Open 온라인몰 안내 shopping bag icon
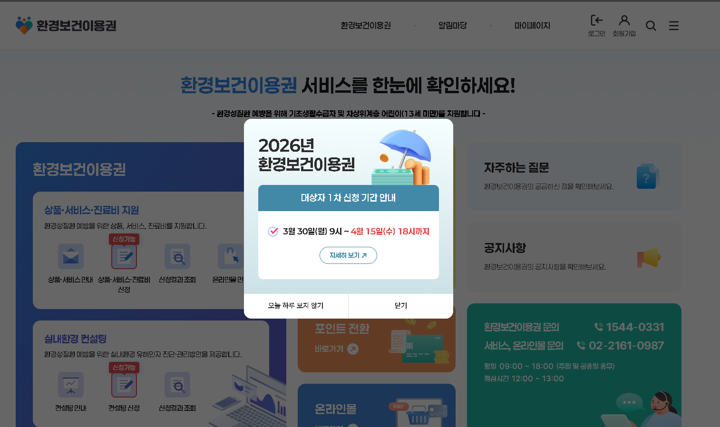The height and width of the screenshot is (427, 720). (x=230, y=256)
